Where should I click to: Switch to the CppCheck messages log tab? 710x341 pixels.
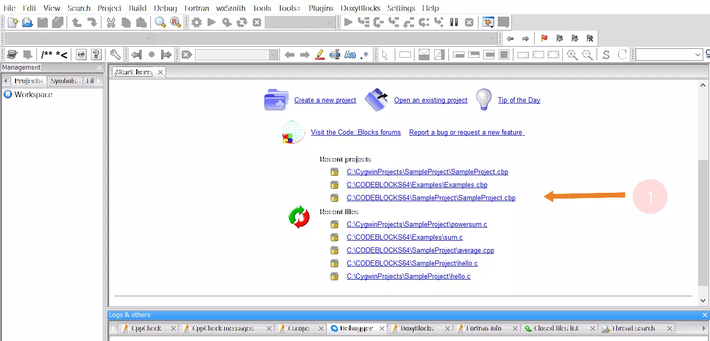(227, 328)
